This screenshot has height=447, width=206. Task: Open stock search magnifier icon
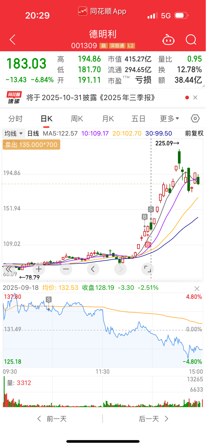pos(191,40)
